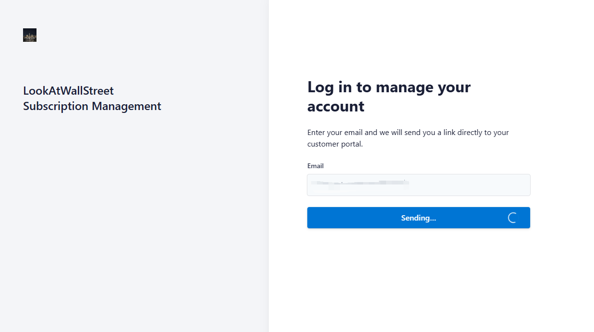
Task: Click the "Log in to manage your" heading line
Action: tap(389, 87)
